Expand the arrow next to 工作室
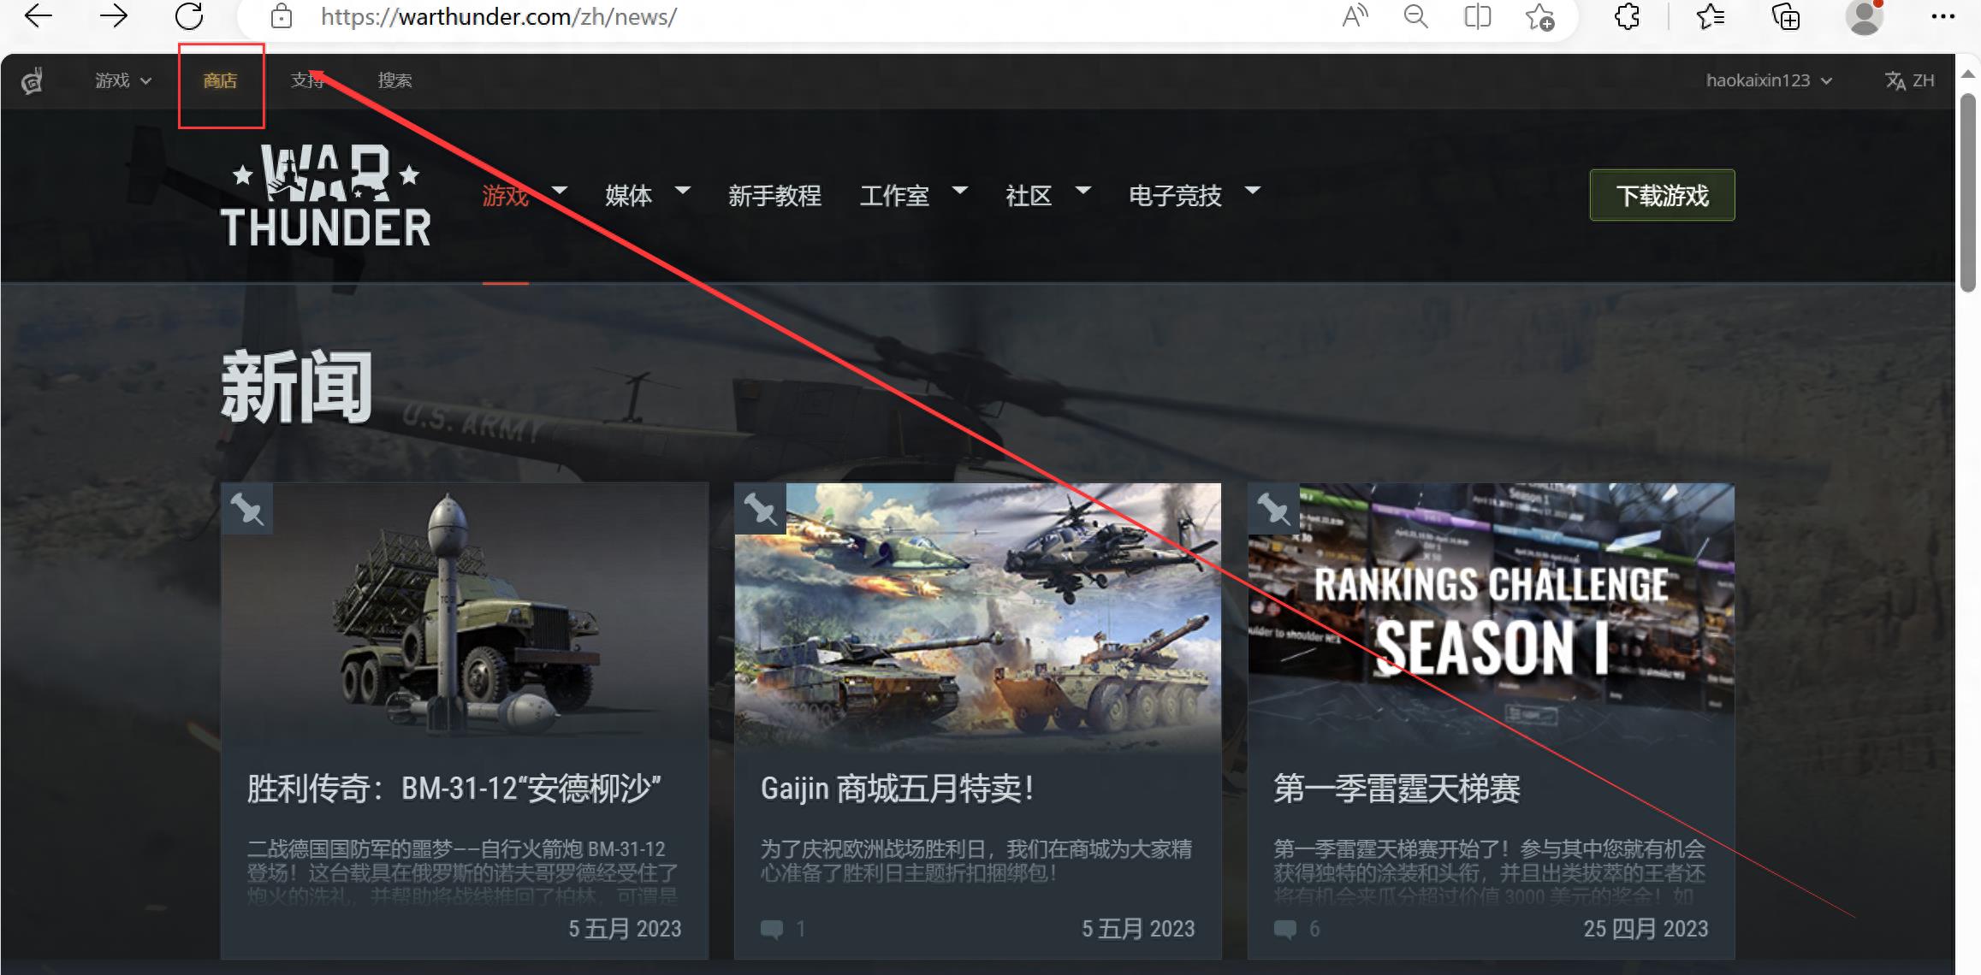The width and height of the screenshot is (1981, 975). coord(960,190)
